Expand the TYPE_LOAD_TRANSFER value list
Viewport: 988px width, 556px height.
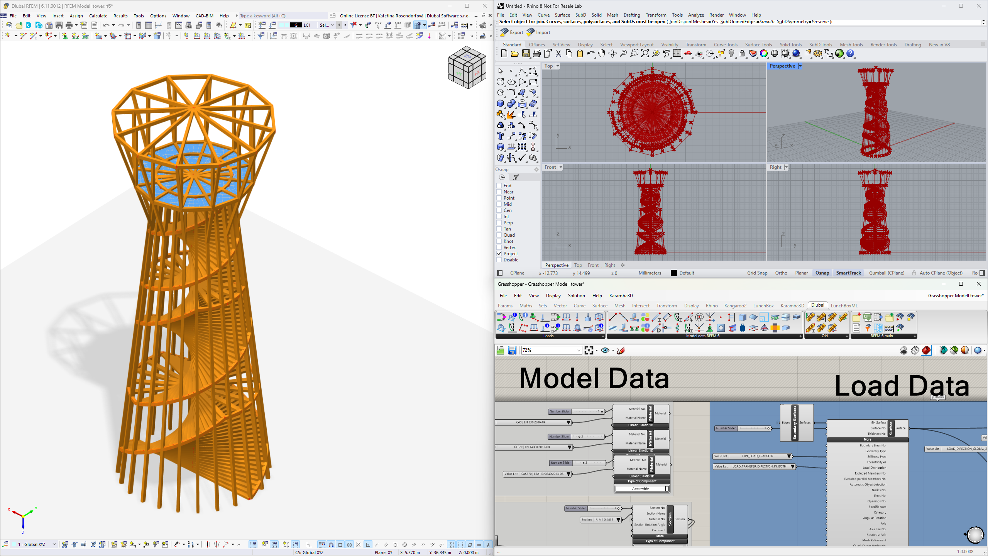coord(789,456)
